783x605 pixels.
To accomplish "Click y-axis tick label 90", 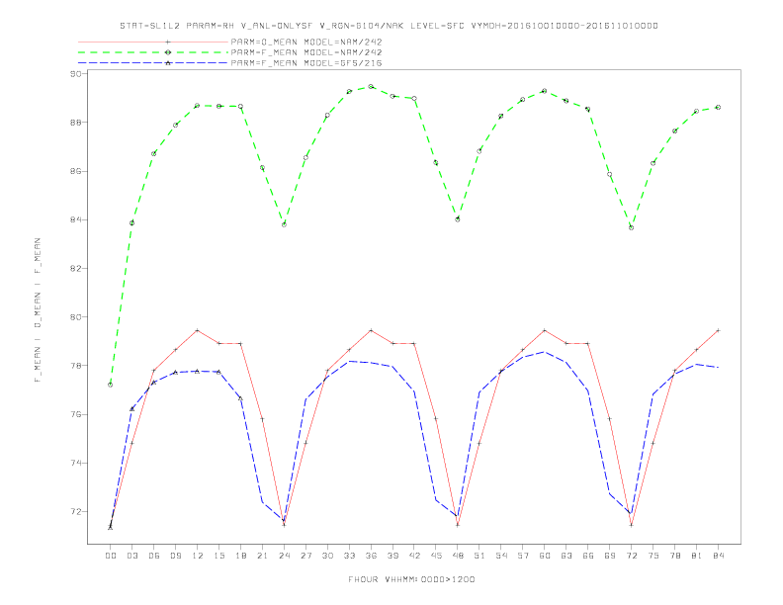I will tap(75, 73).
